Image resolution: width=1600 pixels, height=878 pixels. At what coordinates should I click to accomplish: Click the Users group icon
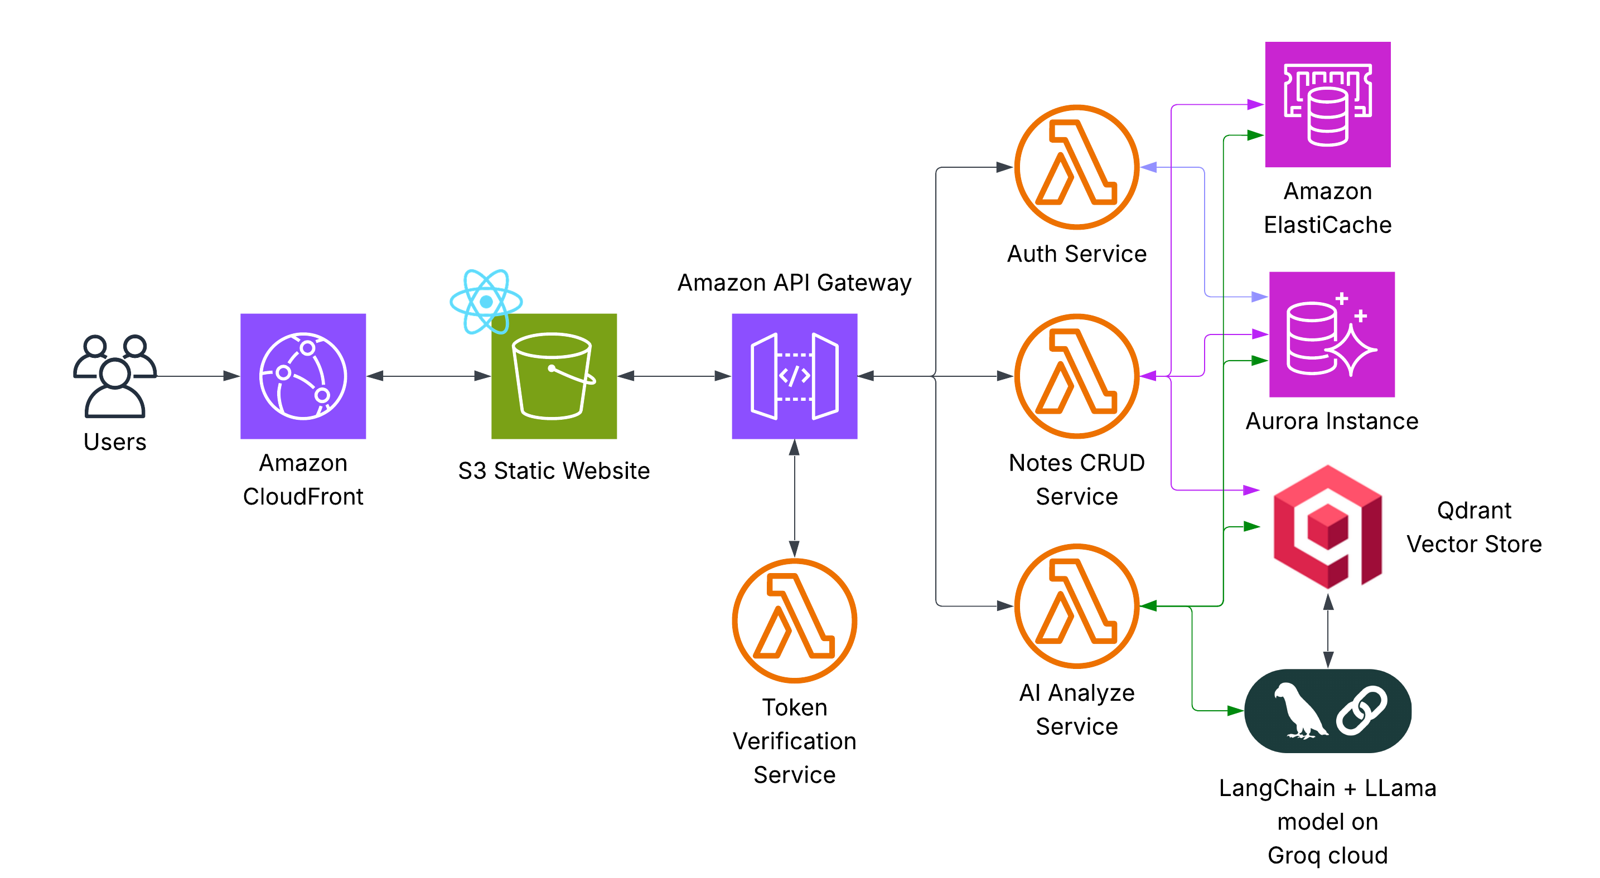pos(115,376)
